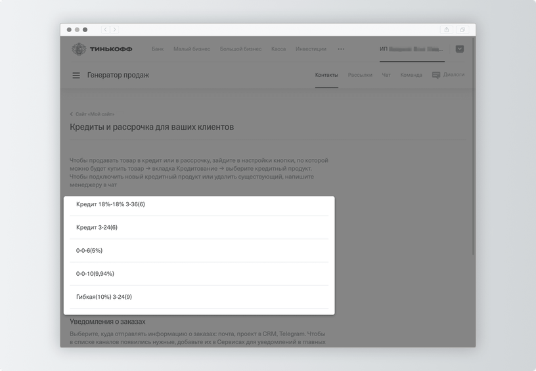Open the Инвестиции navigation item
This screenshot has width=536, height=371.
(x=311, y=49)
